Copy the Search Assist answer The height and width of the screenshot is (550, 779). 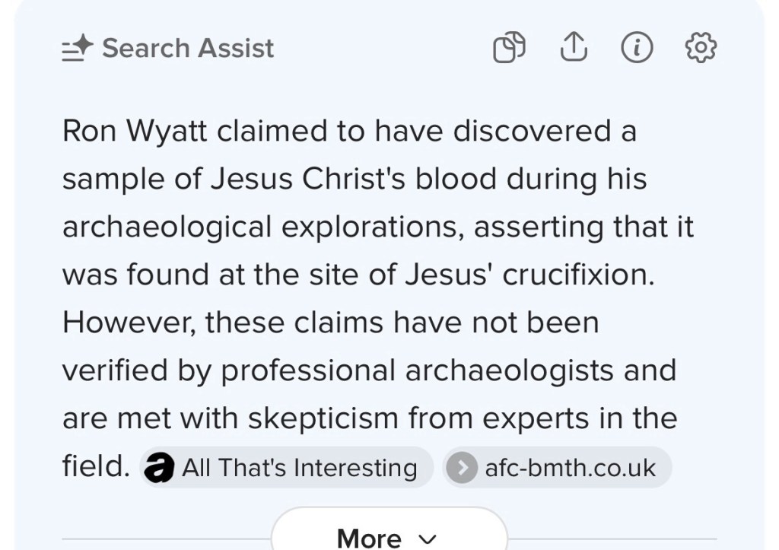click(x=509, y=48)
